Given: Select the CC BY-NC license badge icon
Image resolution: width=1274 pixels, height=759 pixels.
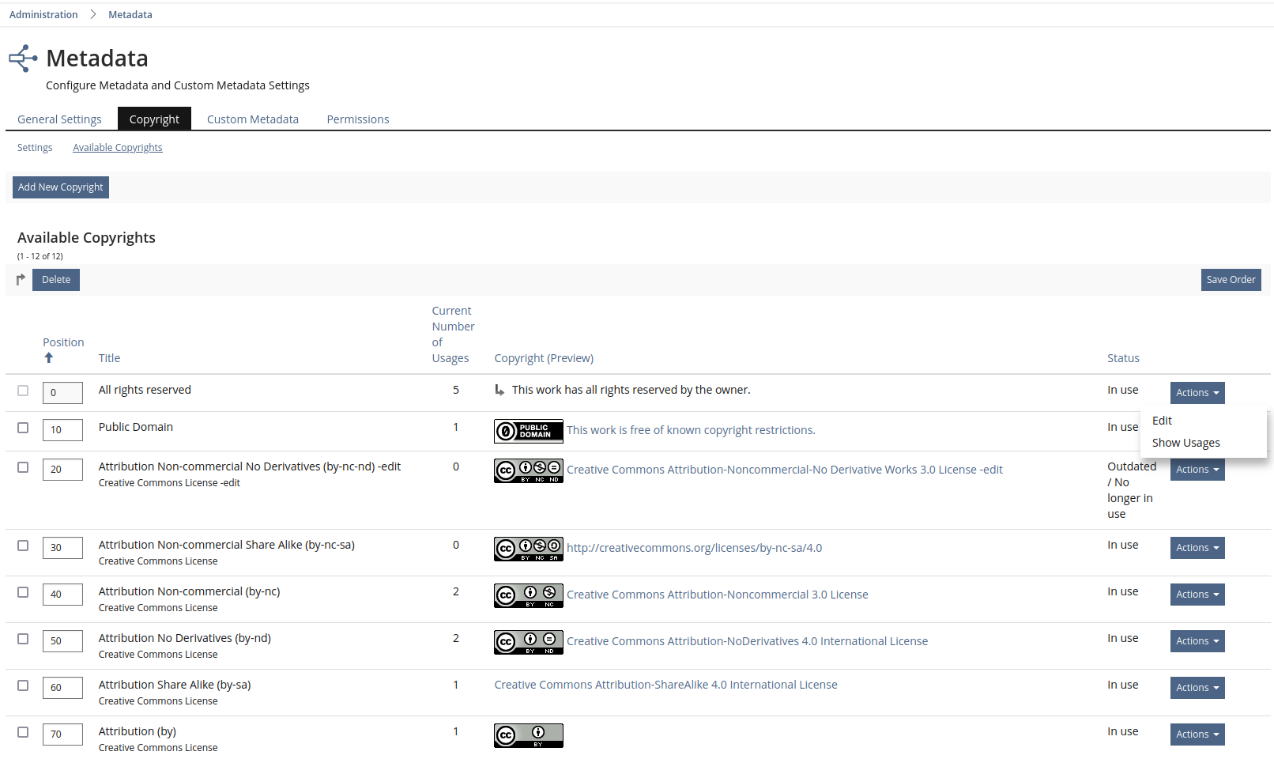Looking at the screenshot, I should click(528, 595).
